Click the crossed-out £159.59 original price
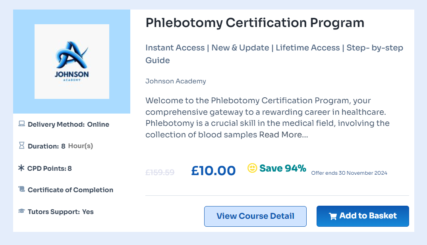This screenshot has height=245, width=427. (160, 172)
